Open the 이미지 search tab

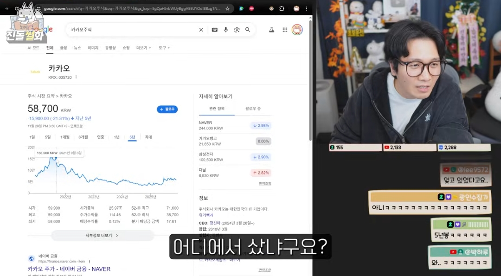click(93, 48)
